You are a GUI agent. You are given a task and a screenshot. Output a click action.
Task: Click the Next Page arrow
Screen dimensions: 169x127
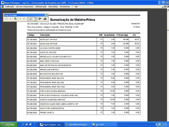point(20,19)
